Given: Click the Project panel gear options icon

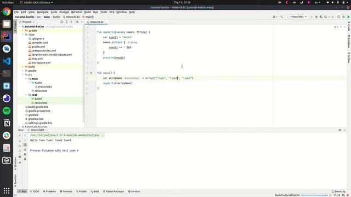Looking at the screenshot, I should [77, 22].
